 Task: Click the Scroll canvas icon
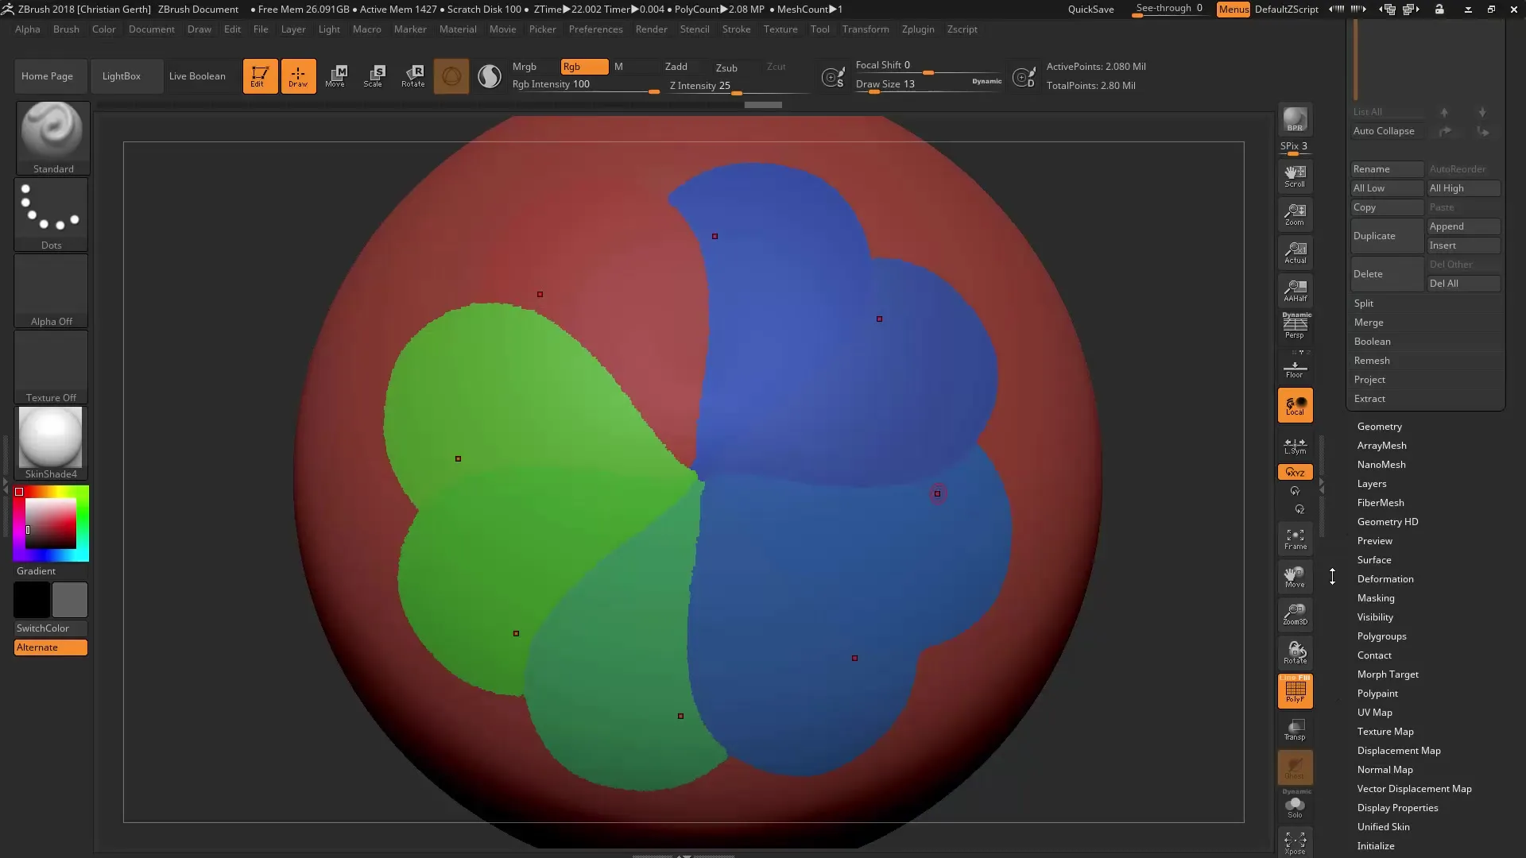pos(1295,176)
